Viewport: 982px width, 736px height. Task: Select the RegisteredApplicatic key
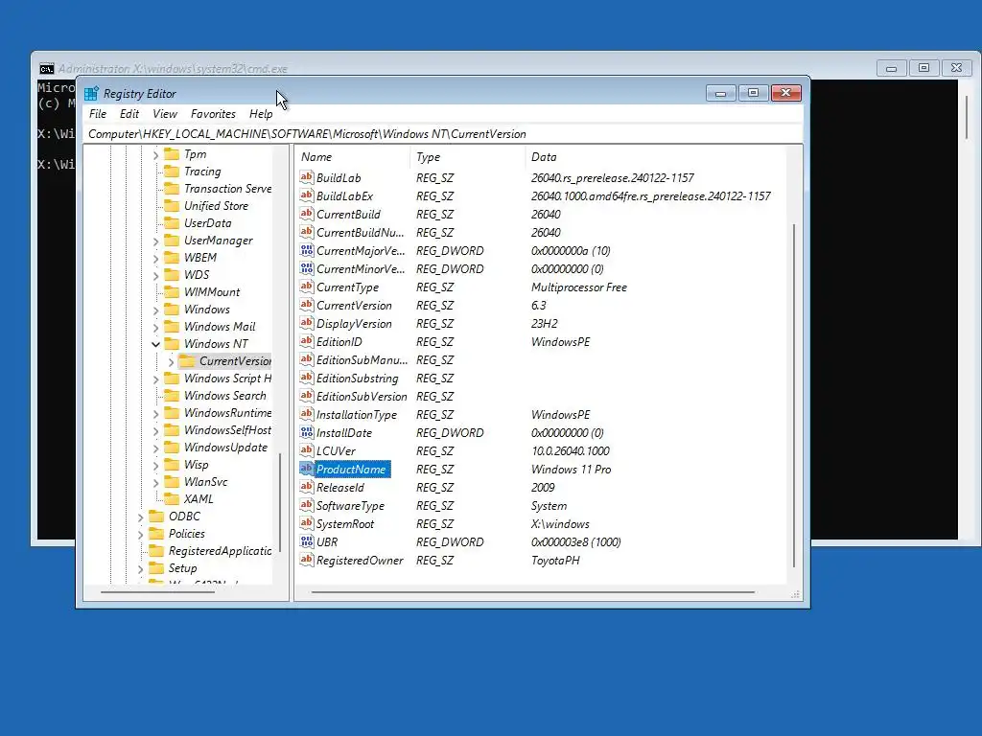tap(220, 551)
